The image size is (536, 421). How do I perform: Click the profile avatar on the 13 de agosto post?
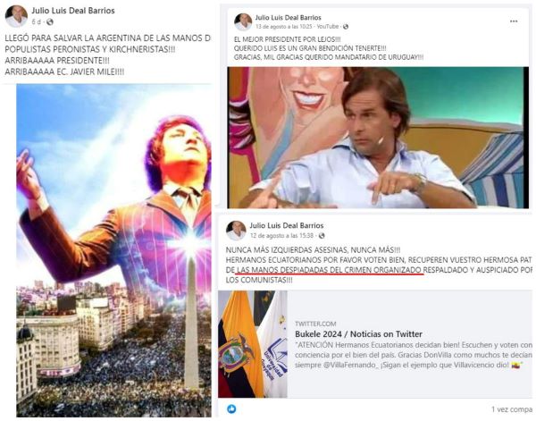(243, 21)
